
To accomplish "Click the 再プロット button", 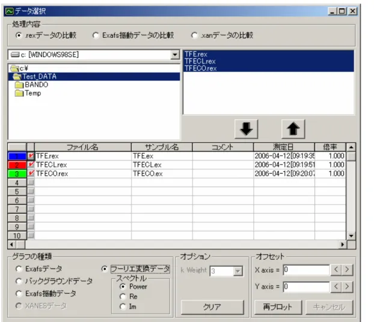I will tap(278, 307).
